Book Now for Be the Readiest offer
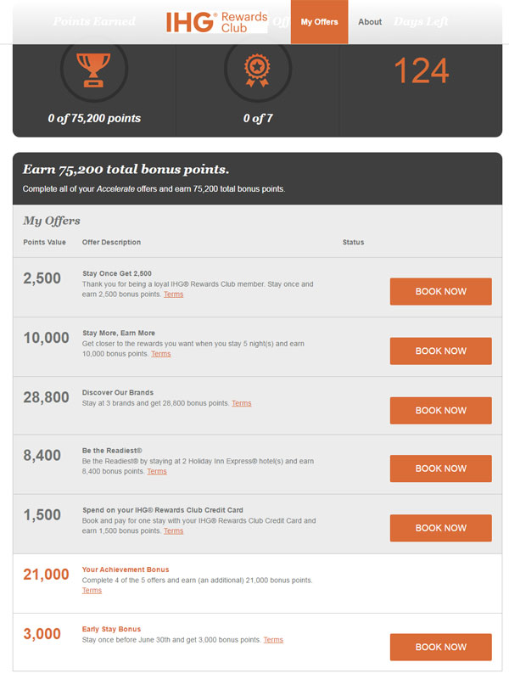Image resolution: width=509 pixels, height=679 pixels. [440, 469]
